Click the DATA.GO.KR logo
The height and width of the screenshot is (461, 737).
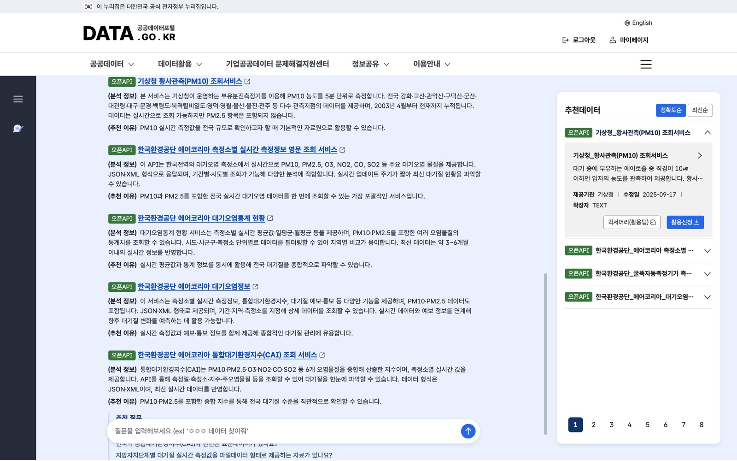tap(129, 33)
